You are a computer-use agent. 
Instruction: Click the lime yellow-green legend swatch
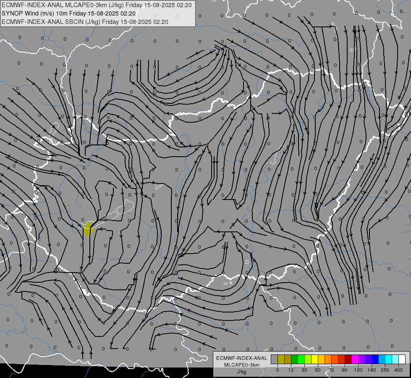[308, 359]
